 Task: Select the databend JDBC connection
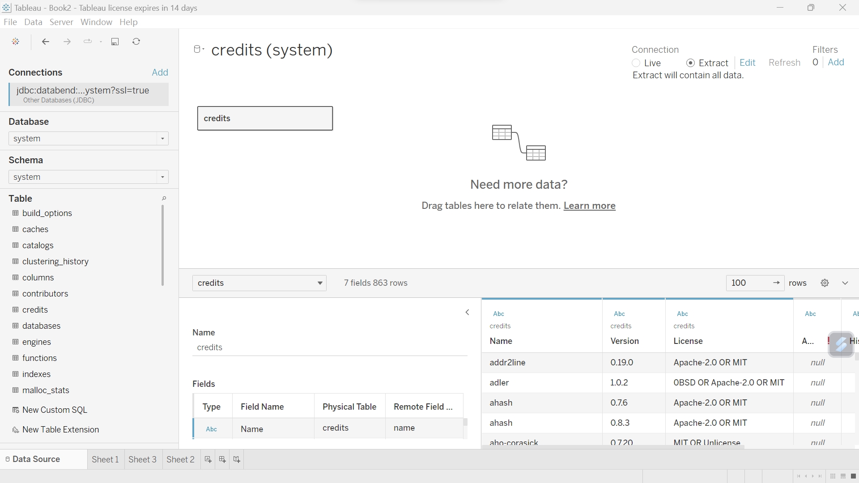(x=89, y=94)
